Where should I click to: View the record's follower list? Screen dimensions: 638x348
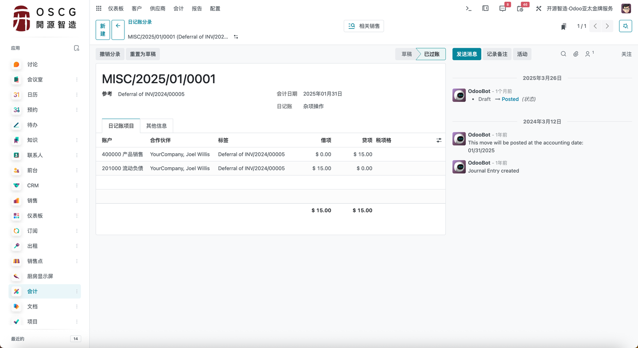(x=588, y=54)
